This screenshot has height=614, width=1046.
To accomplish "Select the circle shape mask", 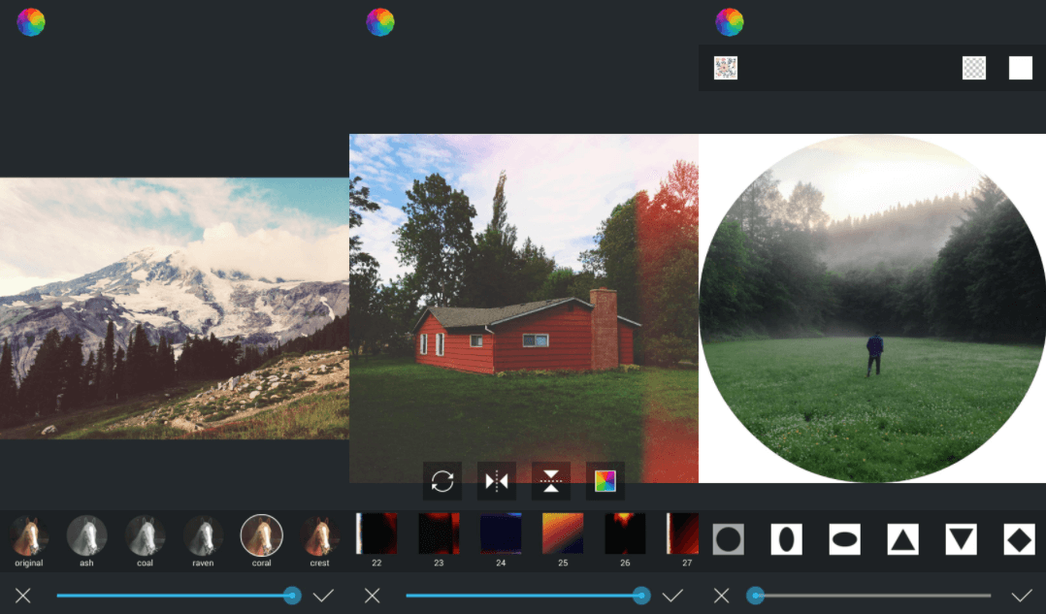I will 729,538.
